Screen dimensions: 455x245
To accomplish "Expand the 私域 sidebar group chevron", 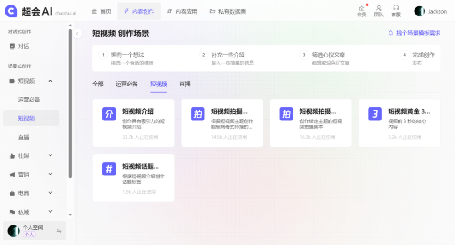I will click(50, 212).
